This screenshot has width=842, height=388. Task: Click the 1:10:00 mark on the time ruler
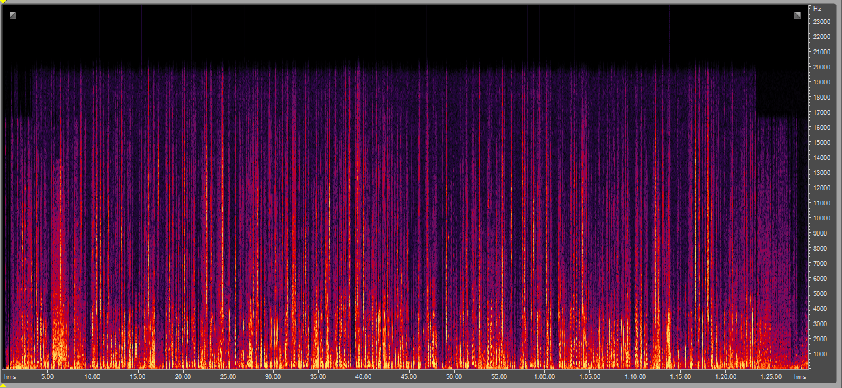(635, 377)
